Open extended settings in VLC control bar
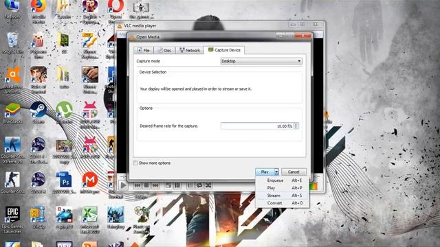Viewport: 440px width, 247px height. click(x=177, y=185)
